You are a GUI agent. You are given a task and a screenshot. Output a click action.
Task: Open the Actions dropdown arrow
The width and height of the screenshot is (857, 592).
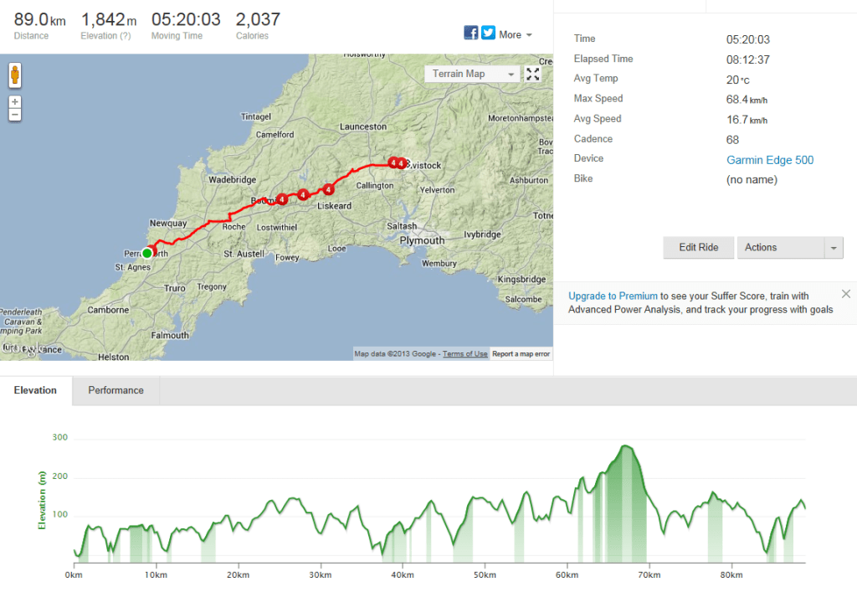coord(834,248)
